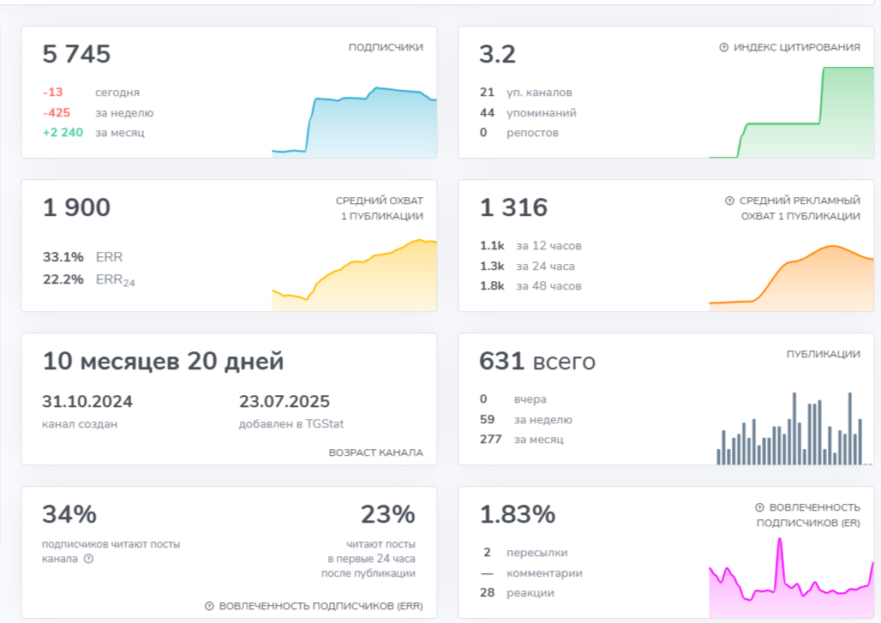Click the pink ER engagement chart
881x623 pixels.
[x=791, y=578]
